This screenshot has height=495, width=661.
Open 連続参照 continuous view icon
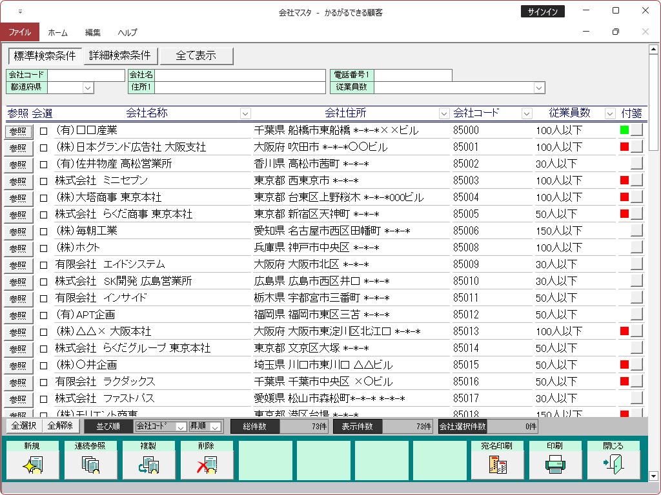coord(90,465)
